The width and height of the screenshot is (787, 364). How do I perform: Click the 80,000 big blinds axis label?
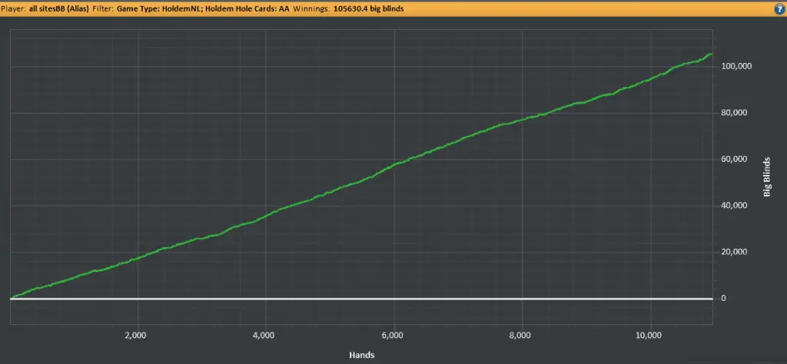pos(732,113)
